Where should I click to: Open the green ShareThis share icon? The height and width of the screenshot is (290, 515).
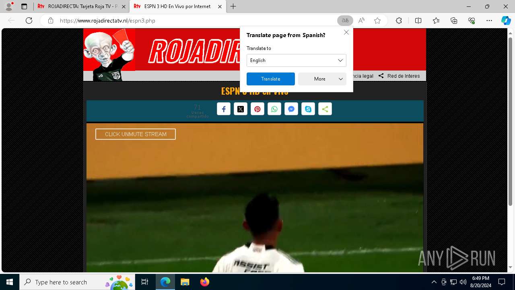coord(325,109)
